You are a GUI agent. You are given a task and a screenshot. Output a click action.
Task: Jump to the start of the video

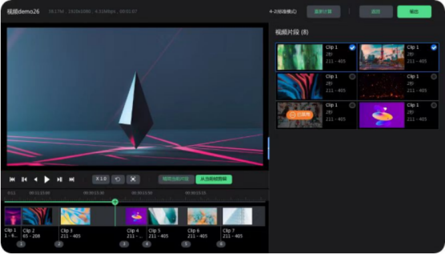click(x=12, y=179)
